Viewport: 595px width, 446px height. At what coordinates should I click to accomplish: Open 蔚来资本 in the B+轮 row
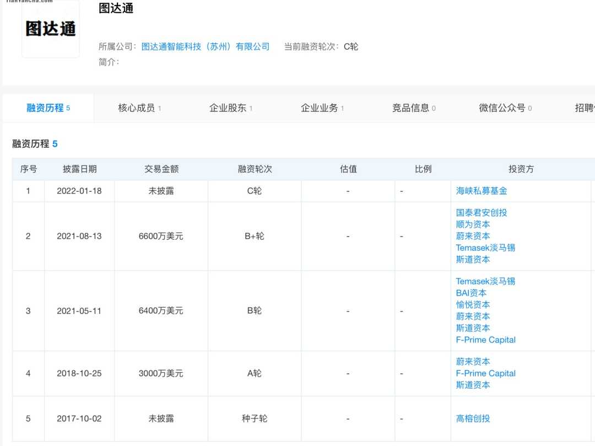(x=473, y=236)
